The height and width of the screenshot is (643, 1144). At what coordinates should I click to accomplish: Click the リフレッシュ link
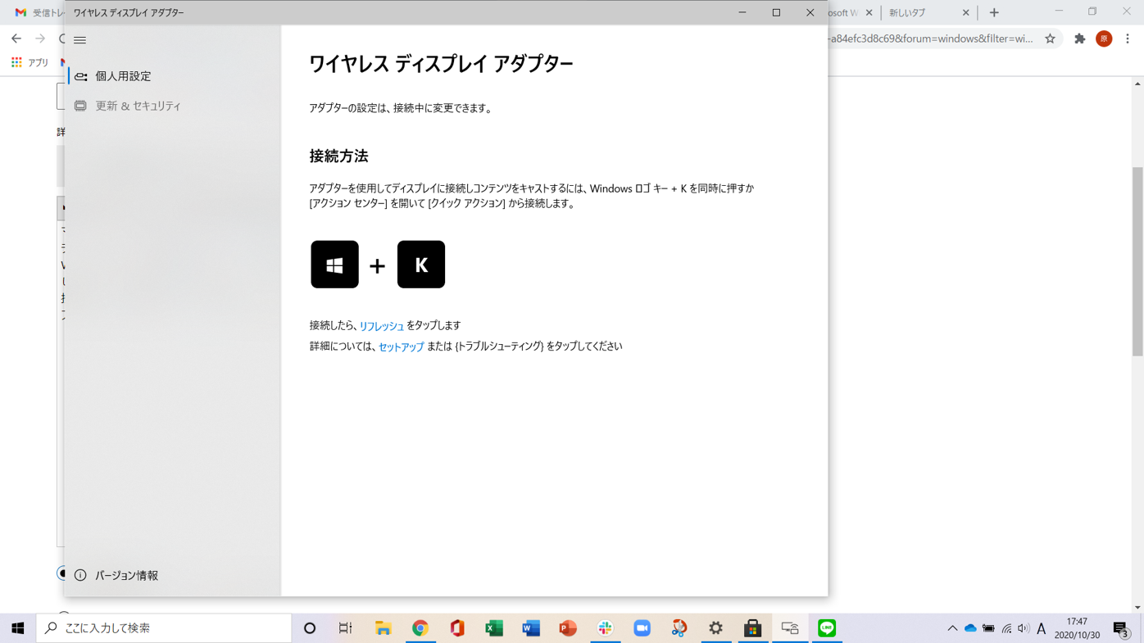point(381,326)
